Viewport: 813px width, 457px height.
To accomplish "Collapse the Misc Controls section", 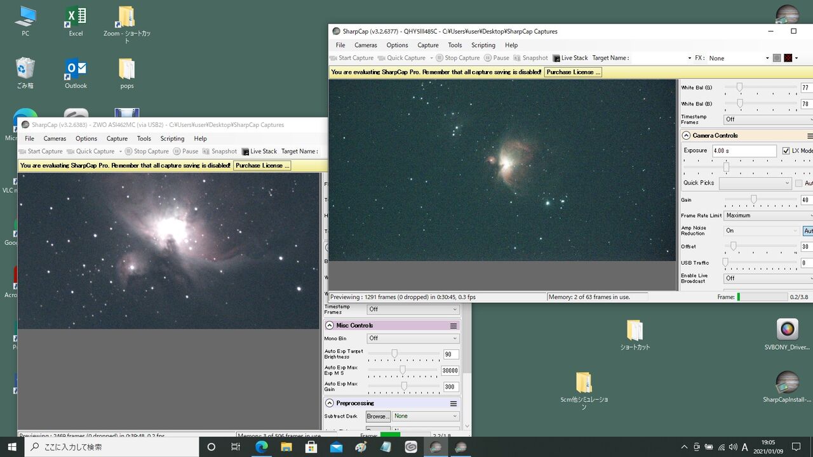I will pos(330,326).
